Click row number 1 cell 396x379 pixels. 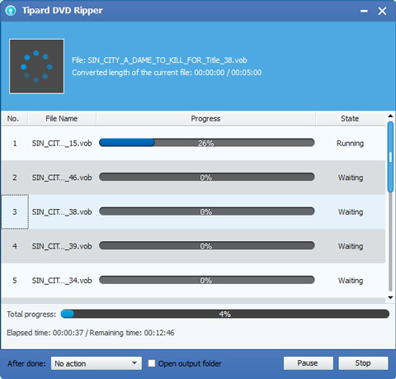[x=15, y=143]
